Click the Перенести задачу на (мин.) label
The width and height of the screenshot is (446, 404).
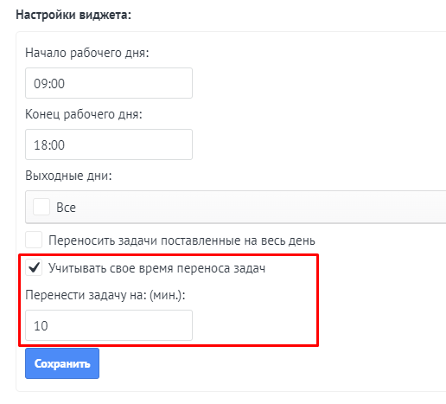pyautogui.click(x=105, y=295)
